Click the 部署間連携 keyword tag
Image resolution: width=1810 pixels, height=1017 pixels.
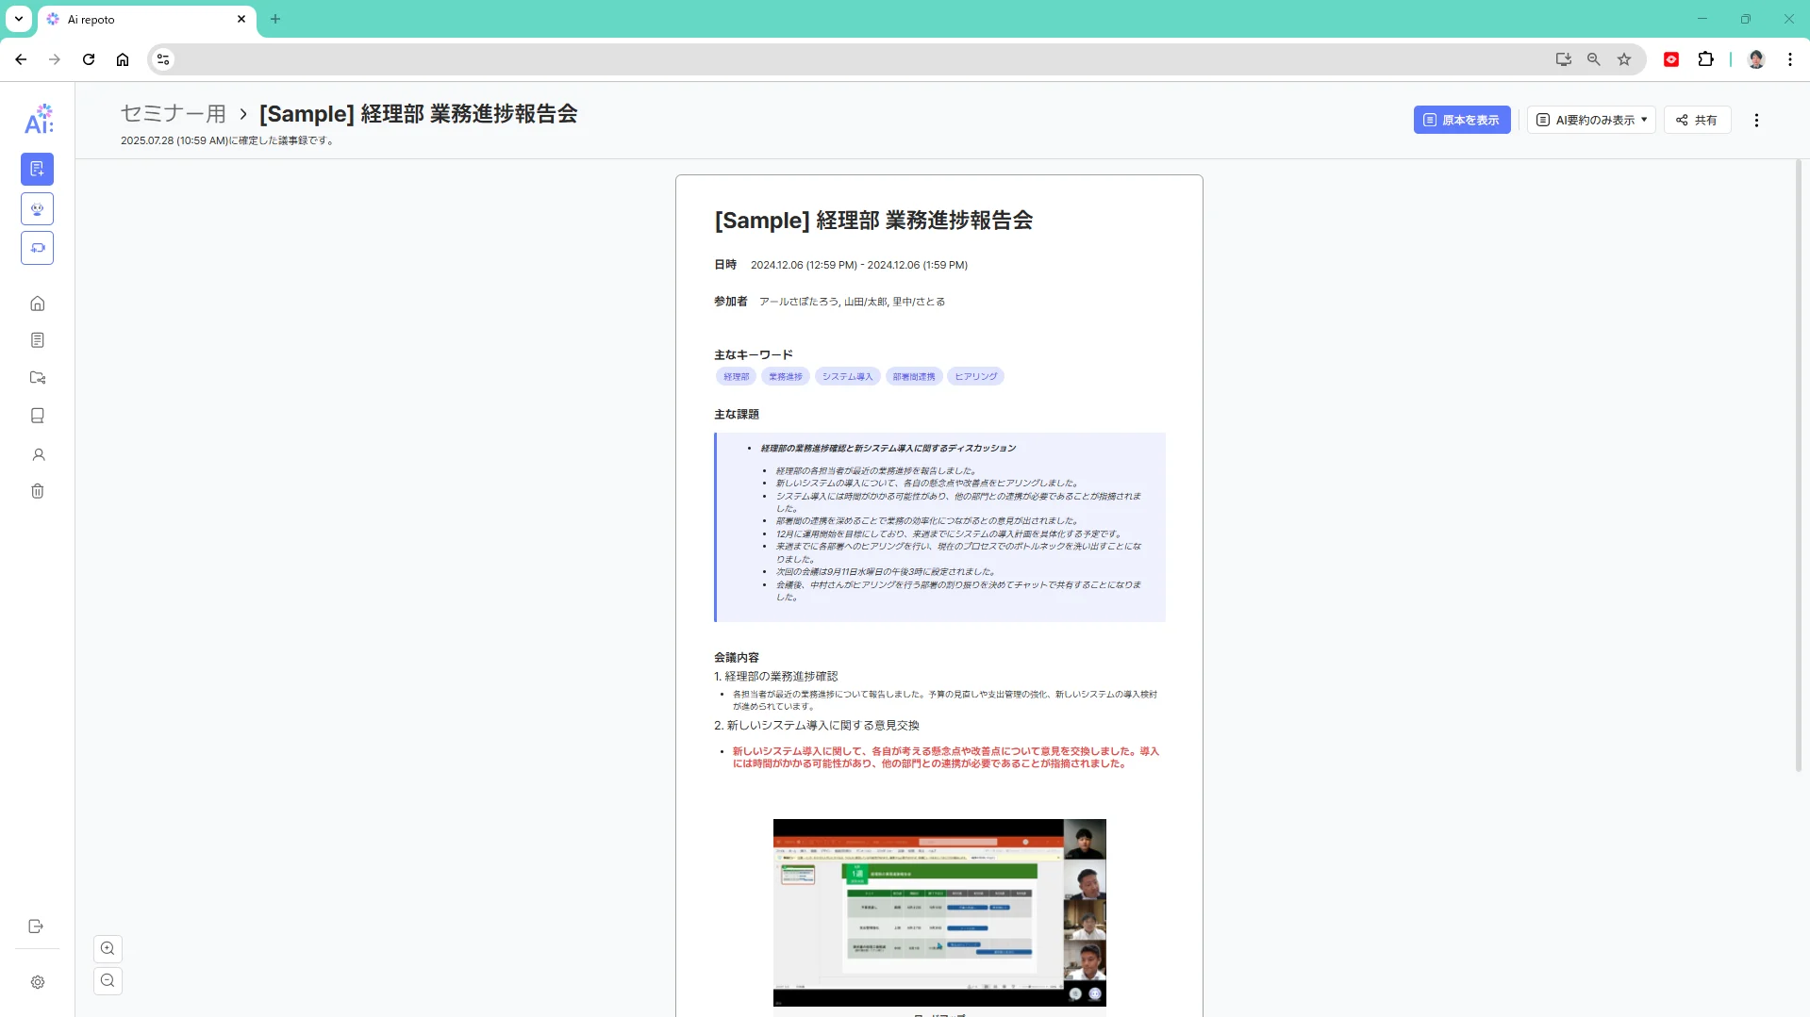click(914, 377)
